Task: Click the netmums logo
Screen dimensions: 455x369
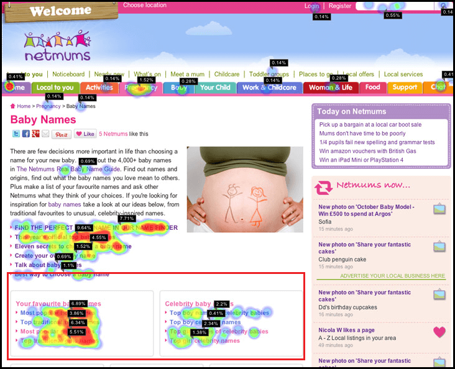Action: 57,45
